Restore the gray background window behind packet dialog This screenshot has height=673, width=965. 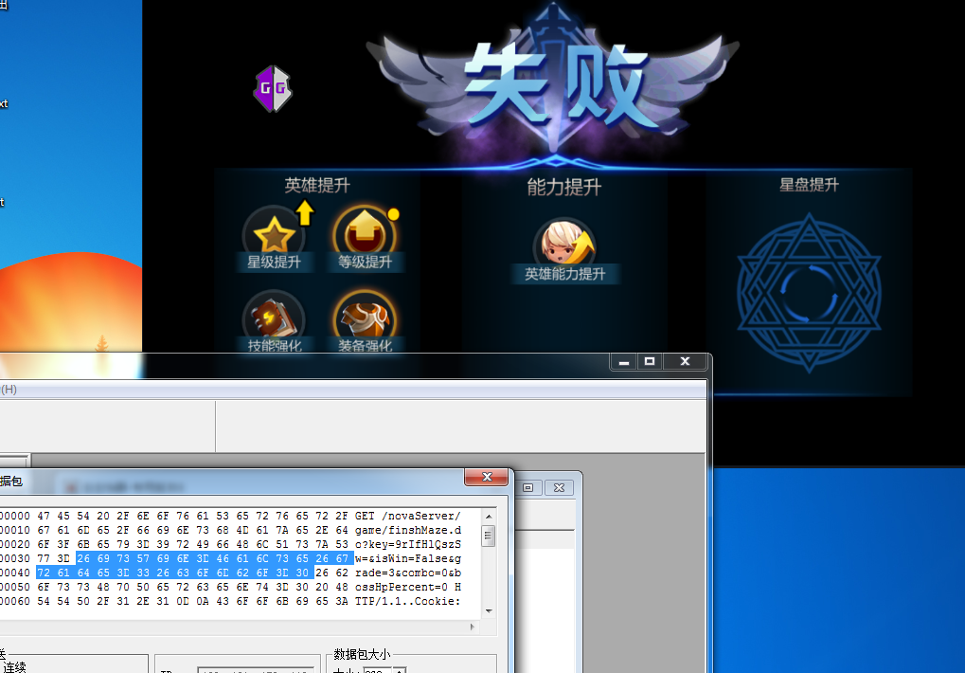(528, 487)
